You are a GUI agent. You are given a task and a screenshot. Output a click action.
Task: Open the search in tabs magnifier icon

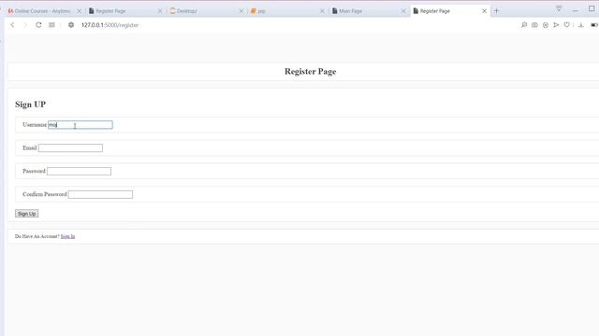tap(524, 25)
